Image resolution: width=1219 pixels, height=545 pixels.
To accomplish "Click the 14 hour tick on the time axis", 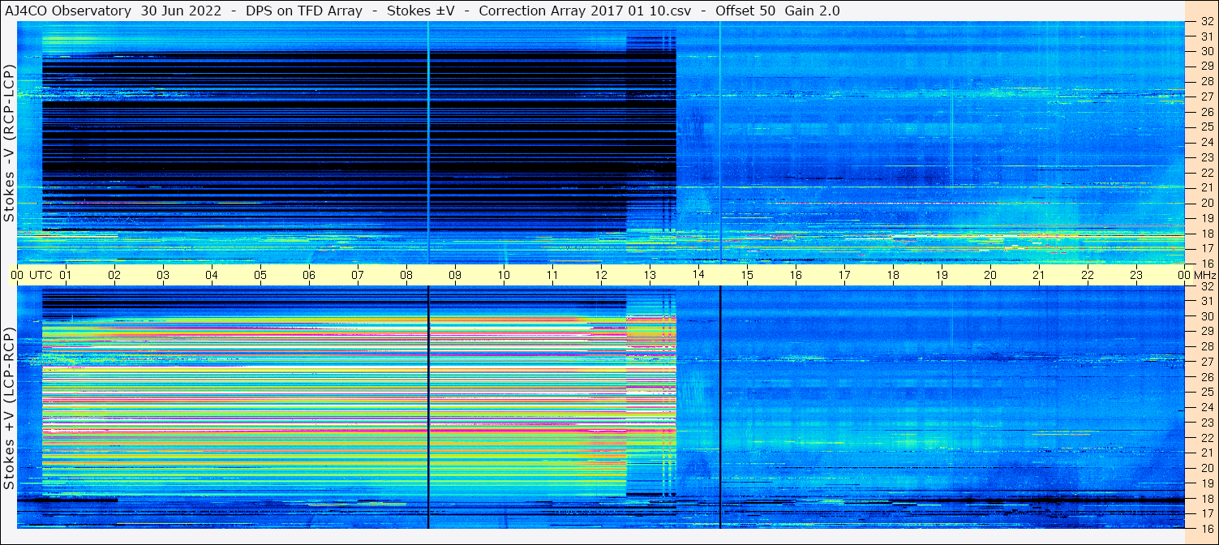I will [698, 275].
